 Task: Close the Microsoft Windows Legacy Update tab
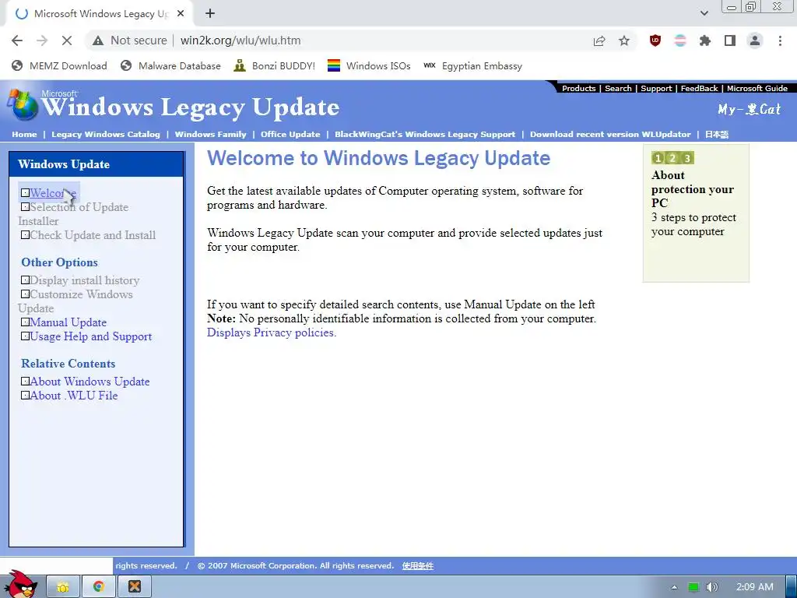point(181,14)
